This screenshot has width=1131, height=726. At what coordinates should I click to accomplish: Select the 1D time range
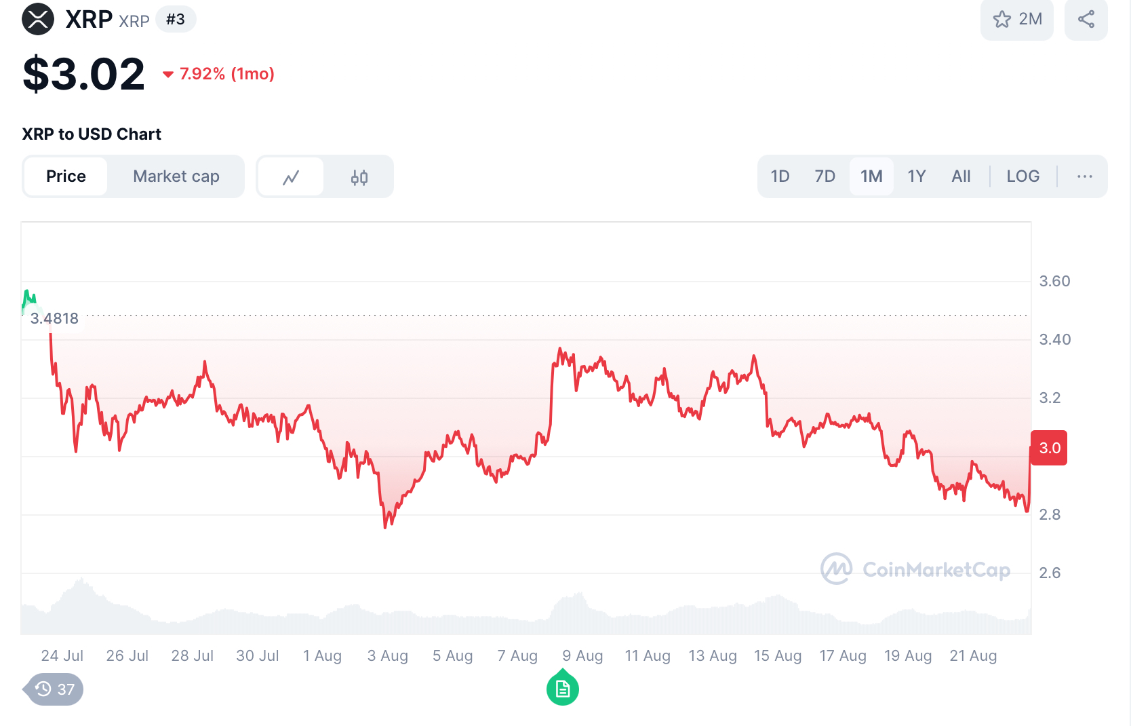click(x=780, y=176)
